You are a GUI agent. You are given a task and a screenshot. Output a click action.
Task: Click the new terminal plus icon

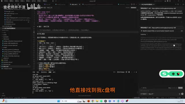114,72
